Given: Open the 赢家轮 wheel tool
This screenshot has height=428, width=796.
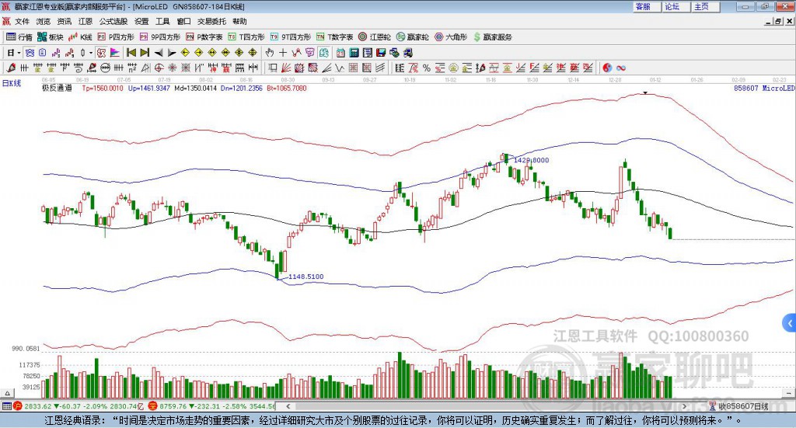Looking at the screenshot, I should (x=412, y=37).
